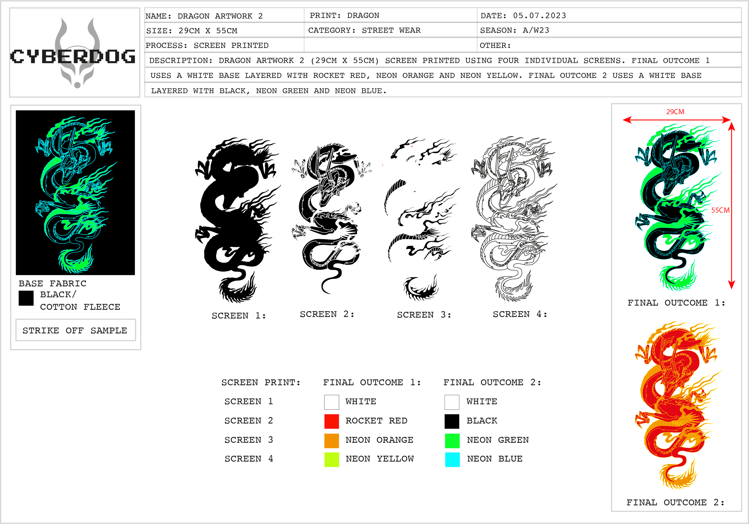Click the 'BLACK/ COTTON FLEECE' text

80,300
